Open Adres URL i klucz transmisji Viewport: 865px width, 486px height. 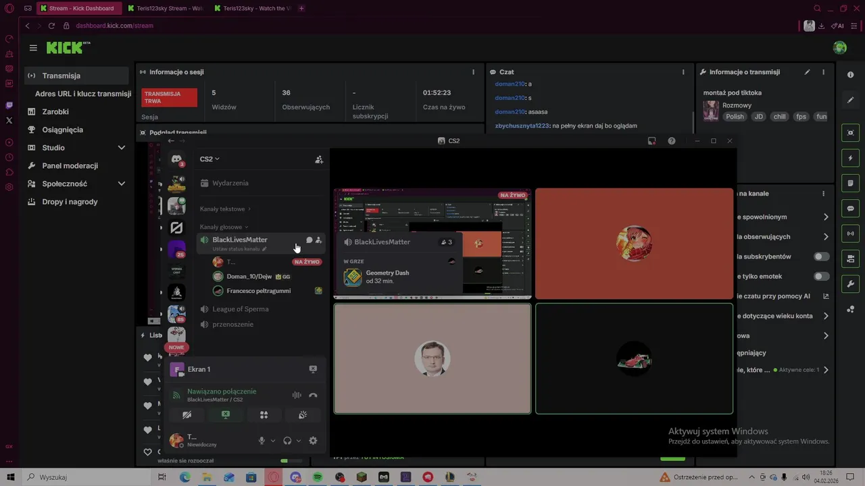point(82,94)
